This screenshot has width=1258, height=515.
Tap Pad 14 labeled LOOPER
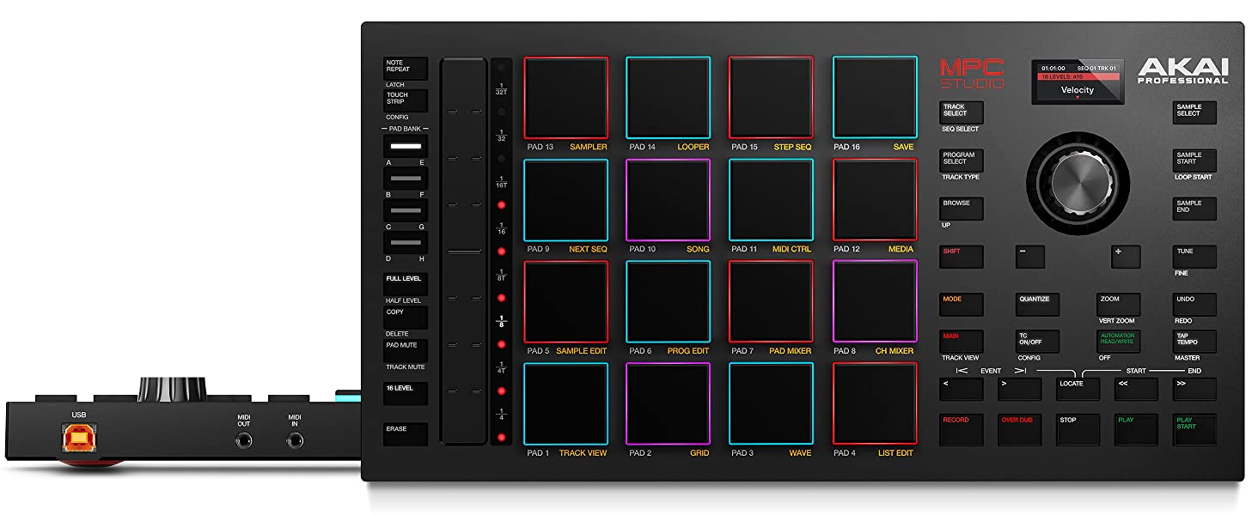pyautogui.click(x=668, y=98)
